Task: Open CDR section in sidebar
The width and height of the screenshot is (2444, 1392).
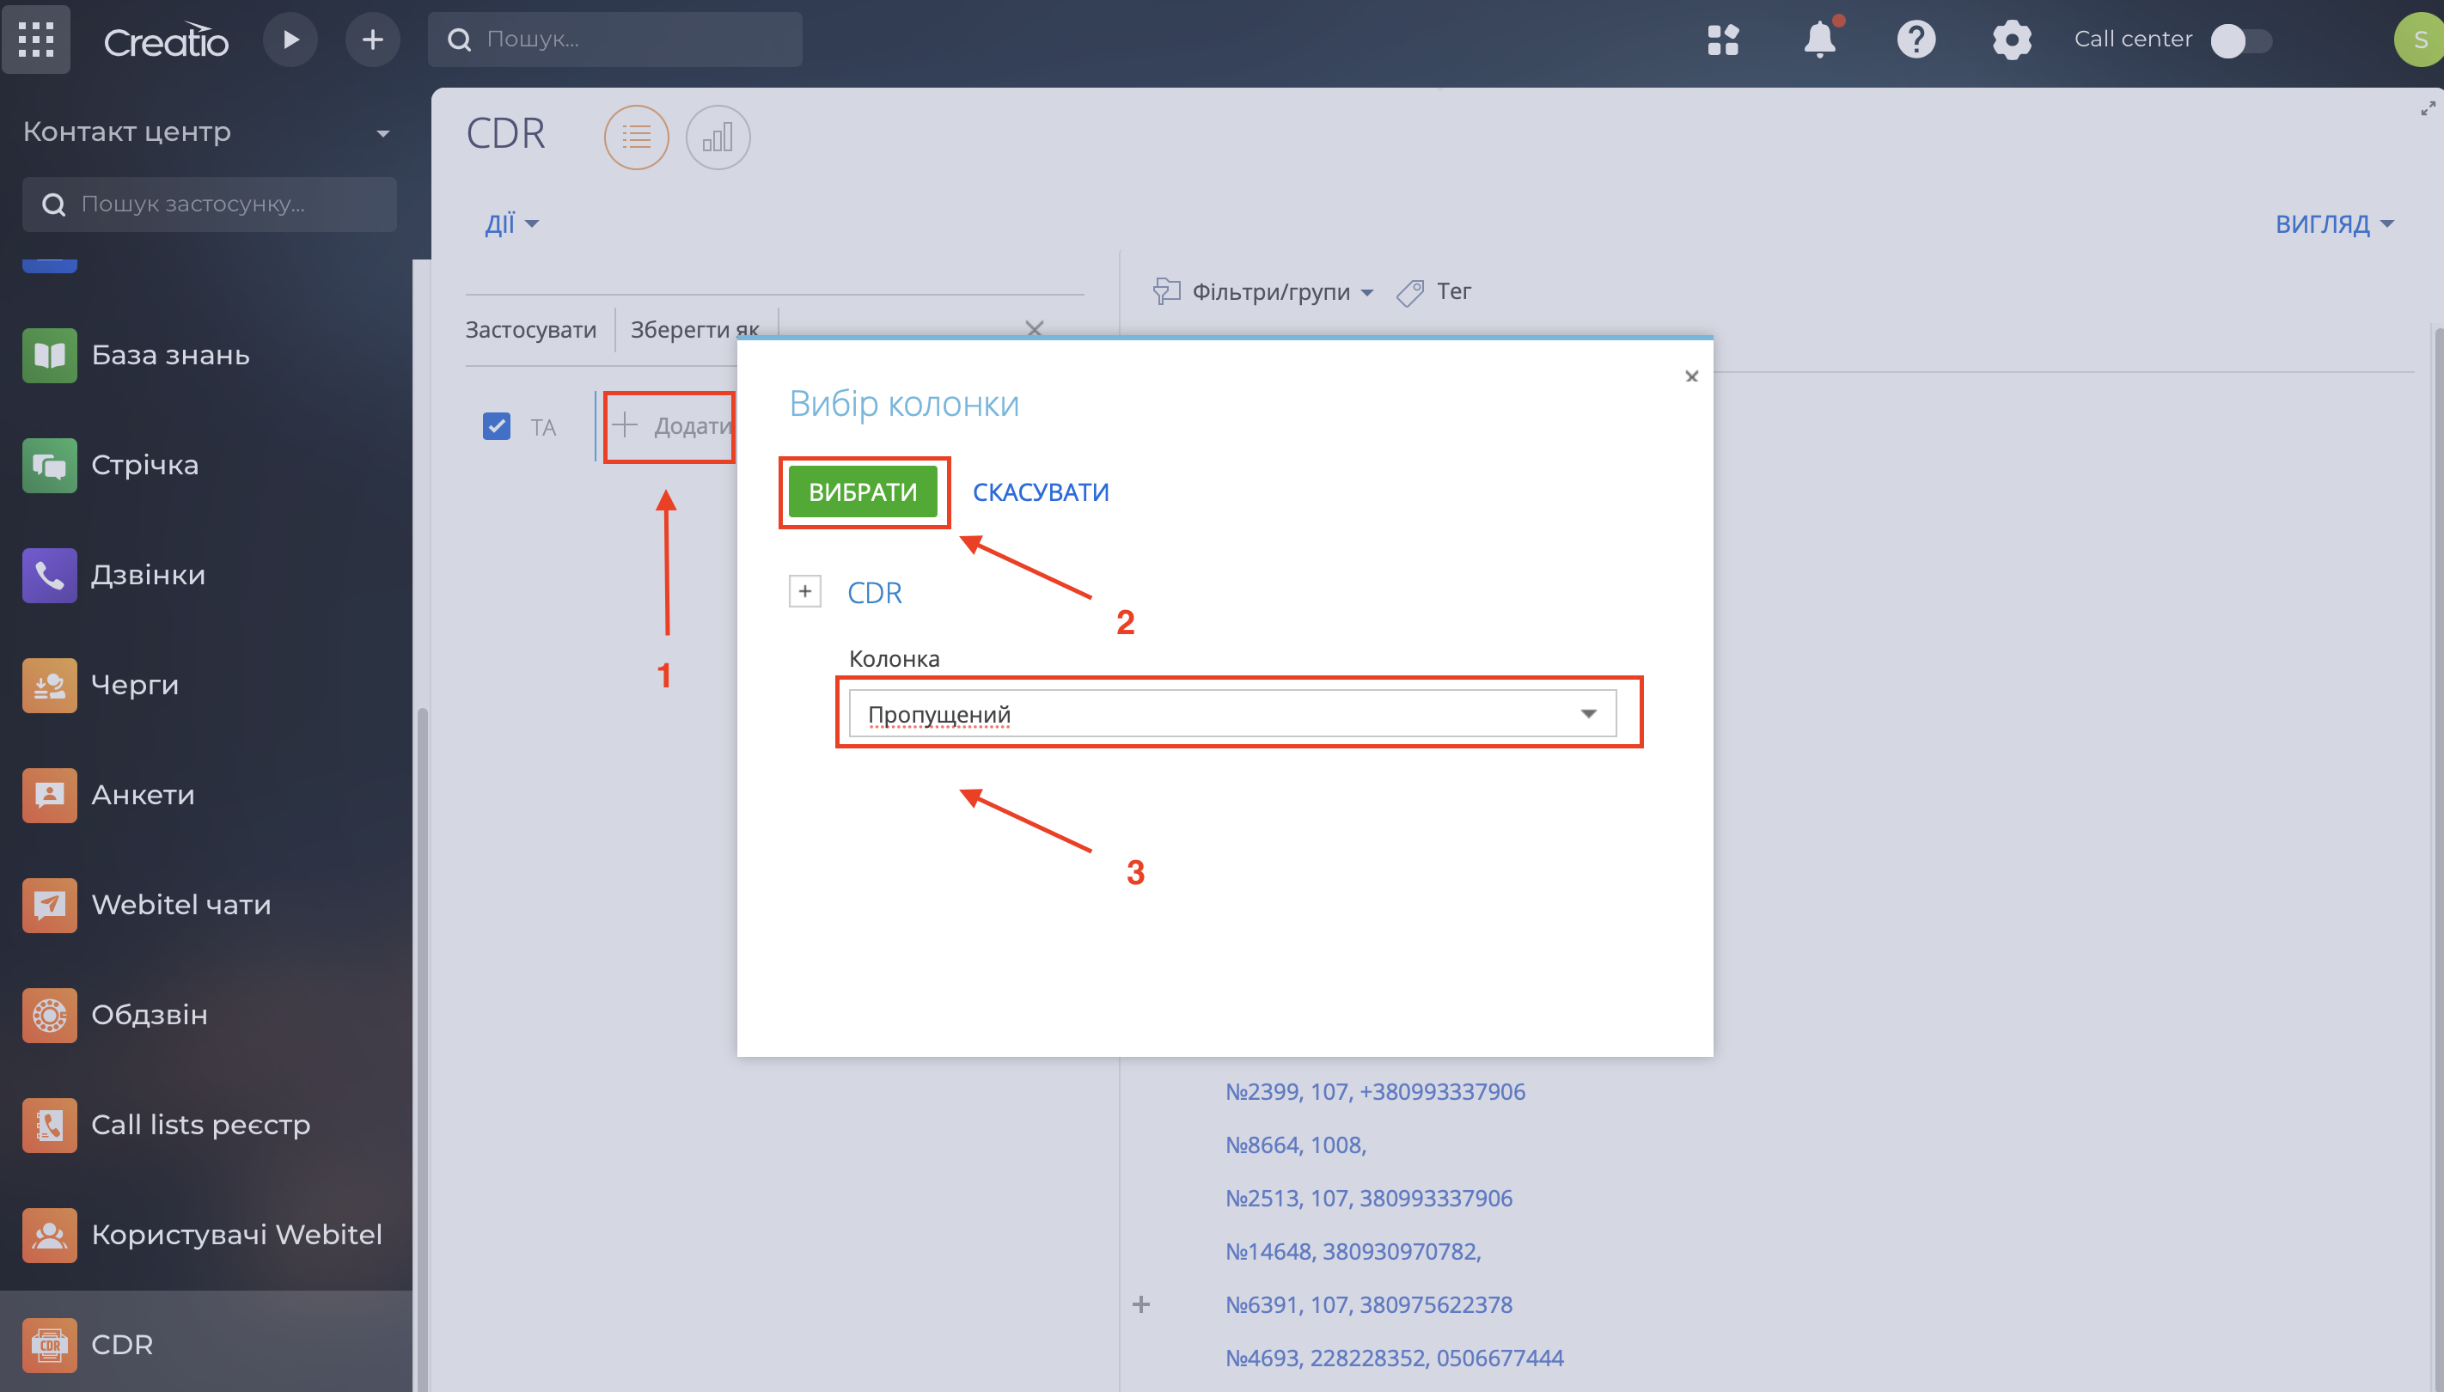Action: [205, 1344]
